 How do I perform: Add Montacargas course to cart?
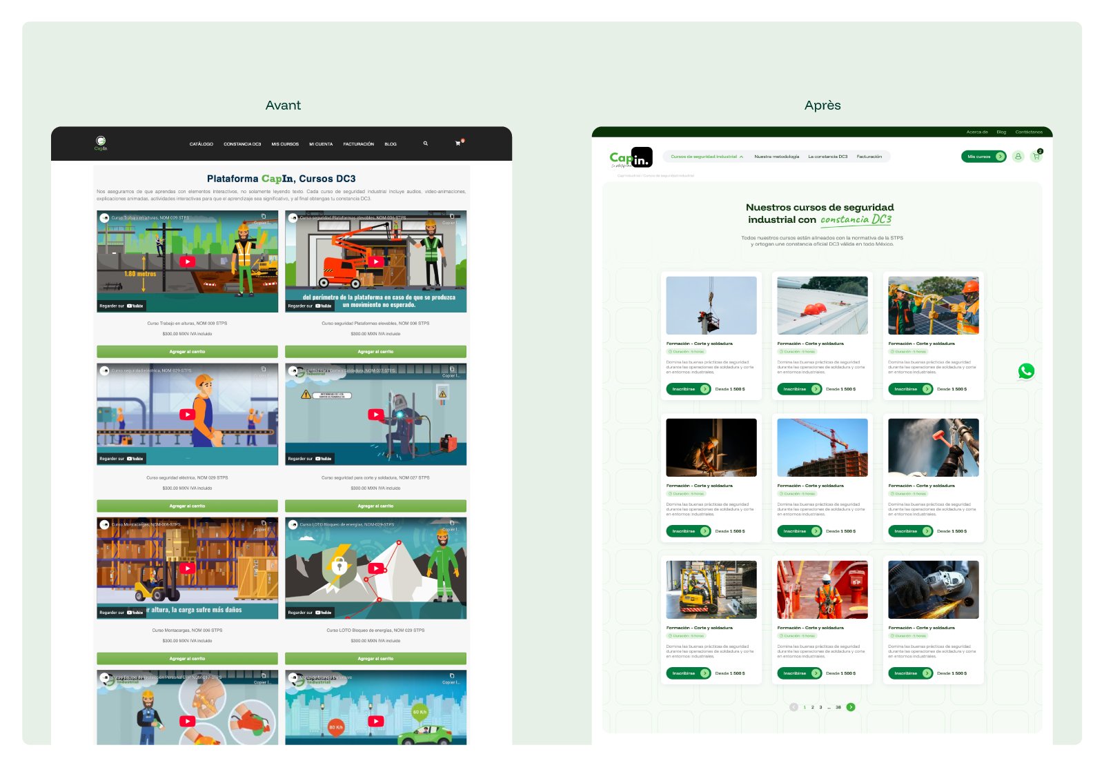[188, 659]
